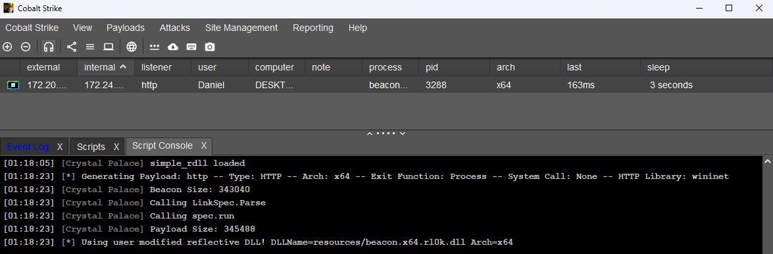Close the Scripts tab
The height and width of the screenshot is (254, 773).
[x=116, y=147]
